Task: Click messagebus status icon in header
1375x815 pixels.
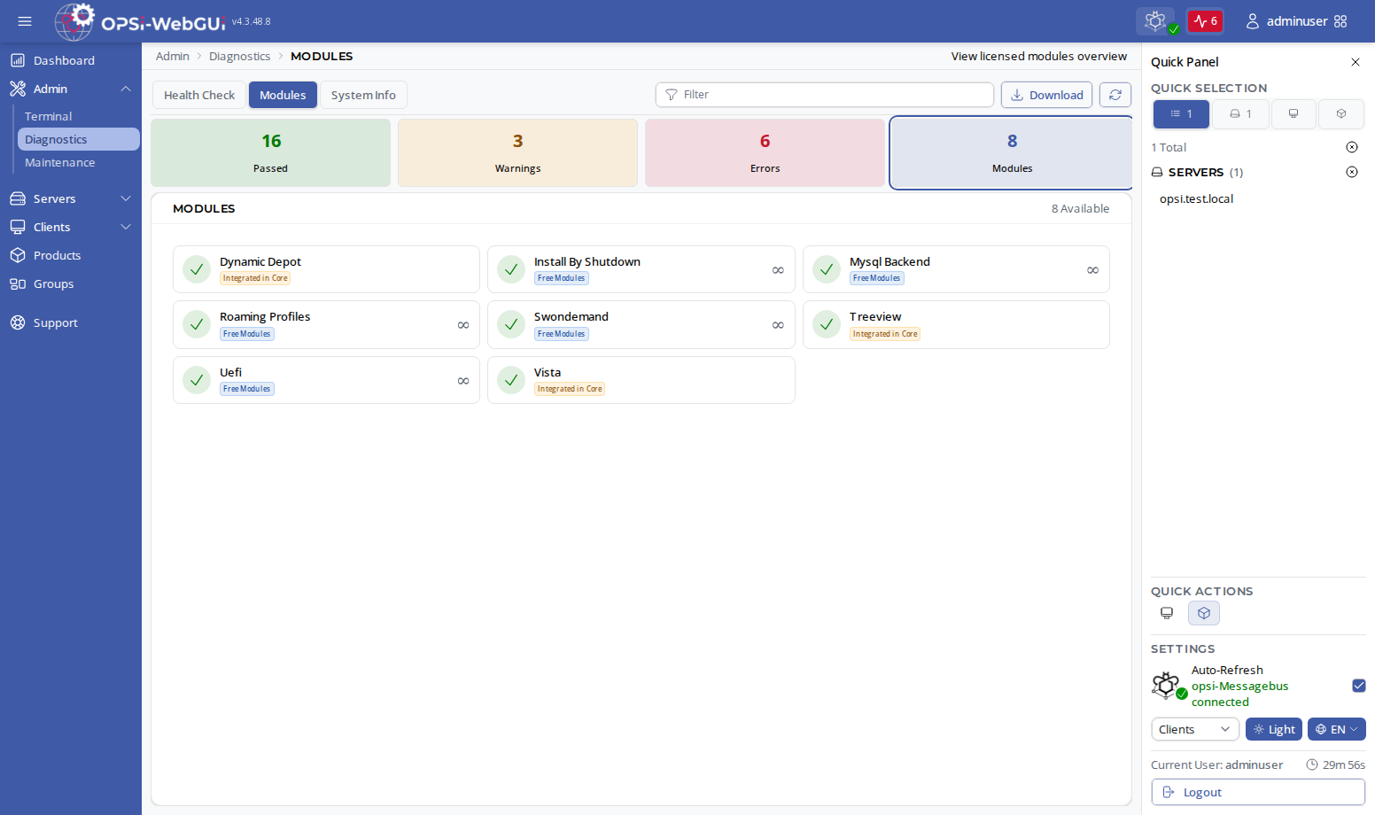Action: [1155, 21]
